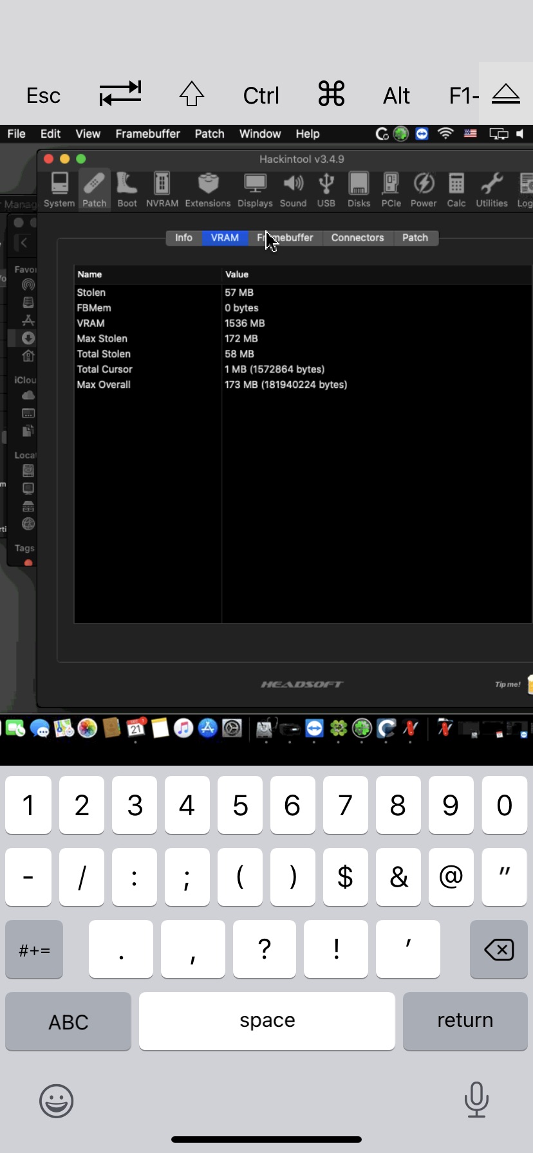Viewport: 533px width, 1153px height.
Task: Click the US flag input source icon
Action: pos(471,134)
